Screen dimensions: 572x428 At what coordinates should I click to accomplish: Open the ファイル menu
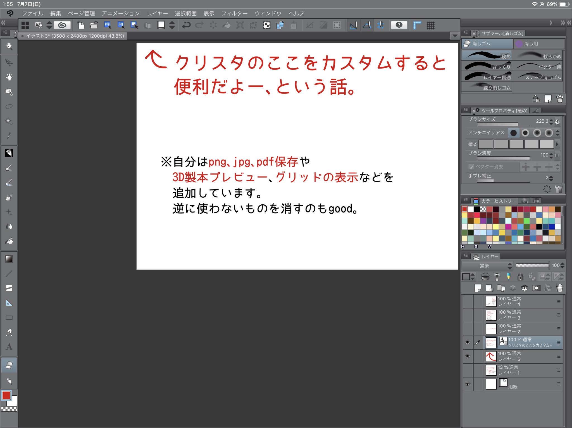point(33,13)
